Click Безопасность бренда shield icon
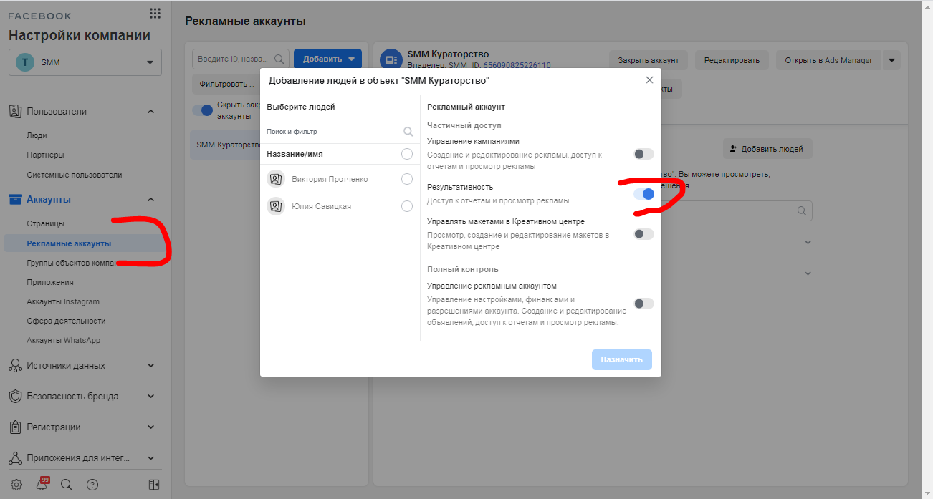933x499 pixels. click(x=15, y=397)
